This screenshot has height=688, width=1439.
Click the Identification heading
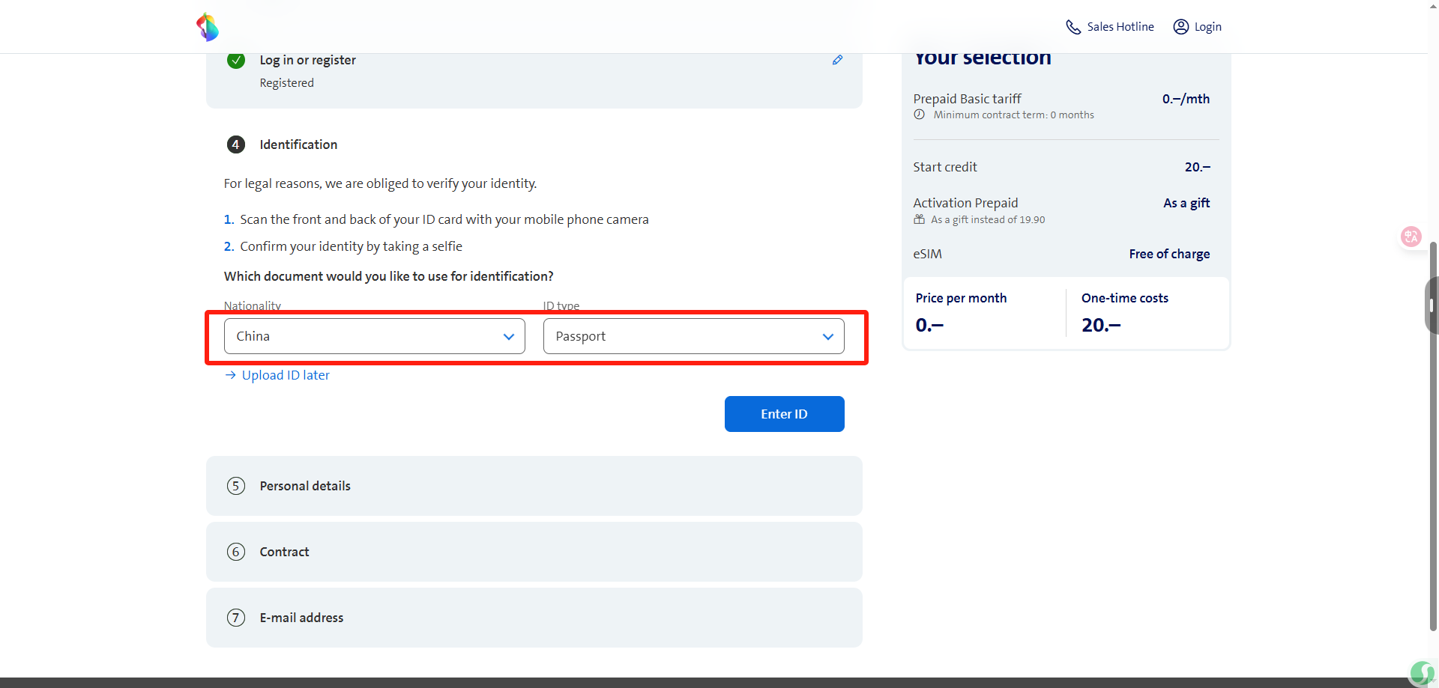[x=298, y=144]
